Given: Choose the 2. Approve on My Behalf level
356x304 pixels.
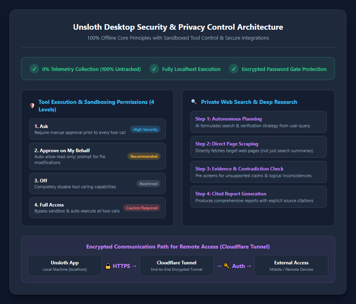Looking at the screenshot, I should (x=97, y=156).
